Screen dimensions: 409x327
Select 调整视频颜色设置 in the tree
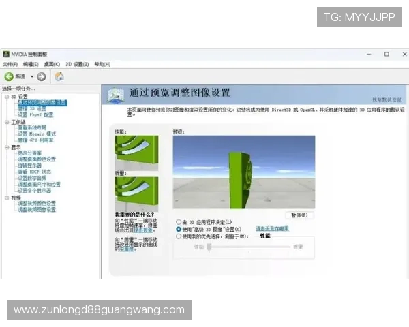click(37, 204)
